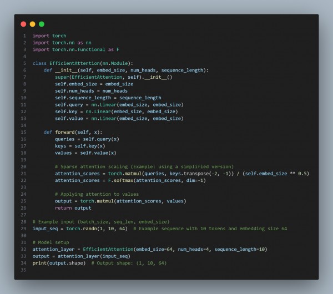
Task: Click 'import torch.nn as nn' text
Action: pos(62,43)
